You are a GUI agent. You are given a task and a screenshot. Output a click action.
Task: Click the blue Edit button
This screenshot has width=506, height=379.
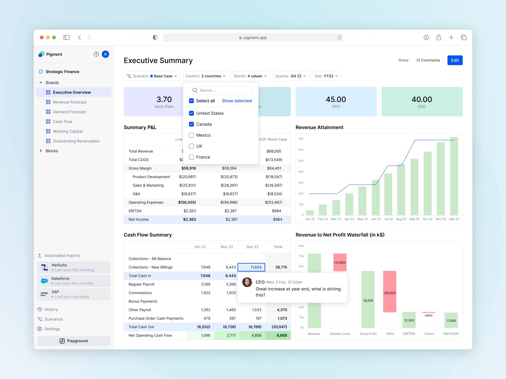coord(455,60)
